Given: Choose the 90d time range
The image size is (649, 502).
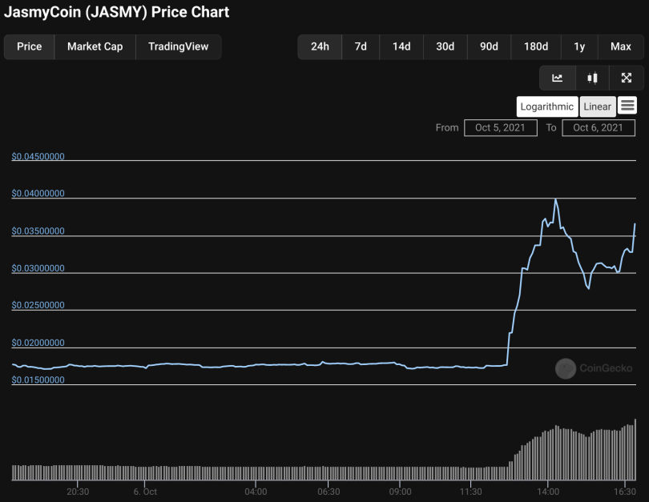Looking at the screenshot, I should pos(490,46).
